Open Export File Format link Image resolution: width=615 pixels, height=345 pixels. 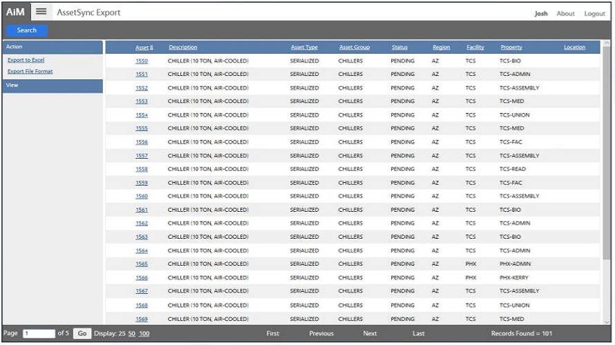[x=30, y=71]
